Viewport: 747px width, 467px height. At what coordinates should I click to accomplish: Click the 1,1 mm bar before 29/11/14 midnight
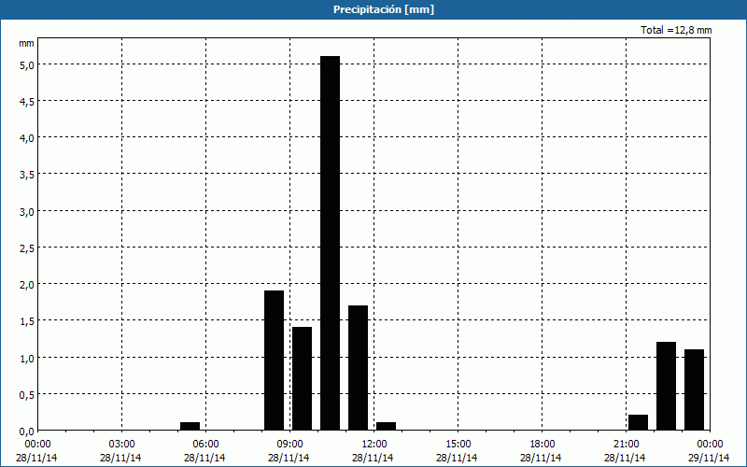point(694,389)
